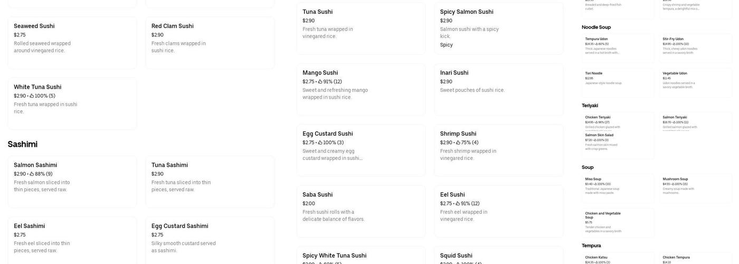This screenshot has height=264, width=739.
Task: Click the thumbs-up icon on Miso Soup
Action: (x=596, y=184)
